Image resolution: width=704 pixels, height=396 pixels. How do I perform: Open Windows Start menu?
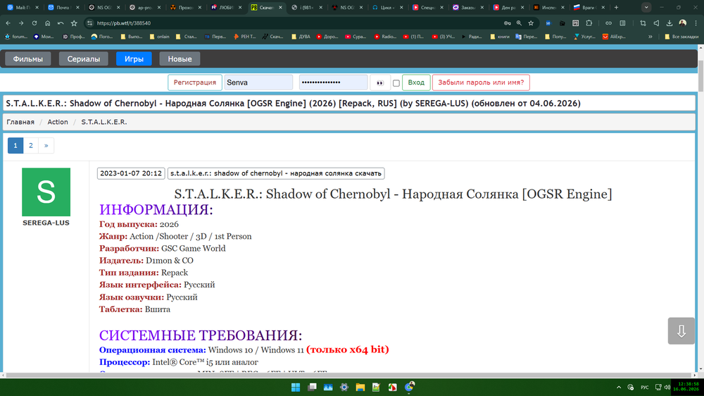pyautogui.click(x=296, y=387)
